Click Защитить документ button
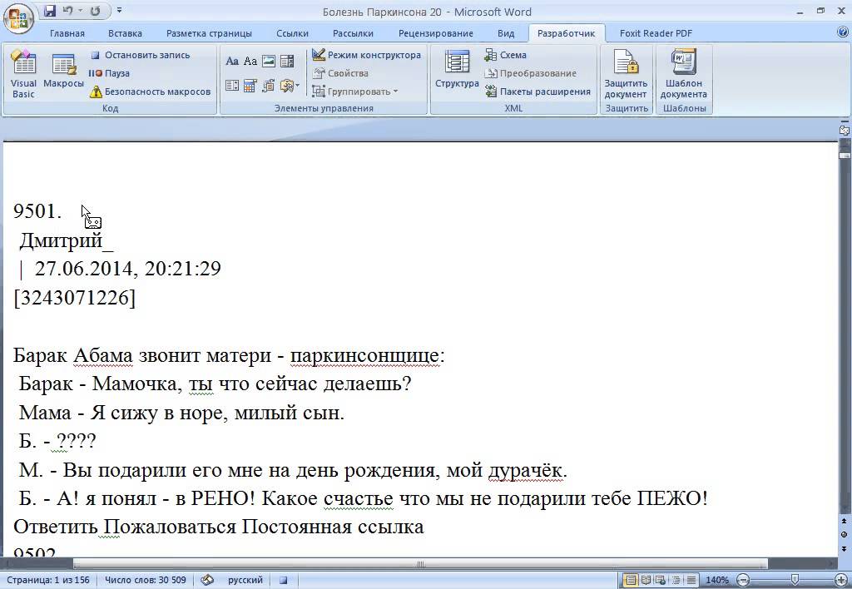This screenshot has height=589, width=852. coord(626,74)
